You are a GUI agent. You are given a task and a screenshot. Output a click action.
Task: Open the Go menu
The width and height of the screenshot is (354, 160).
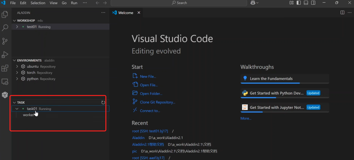point(64,3)
